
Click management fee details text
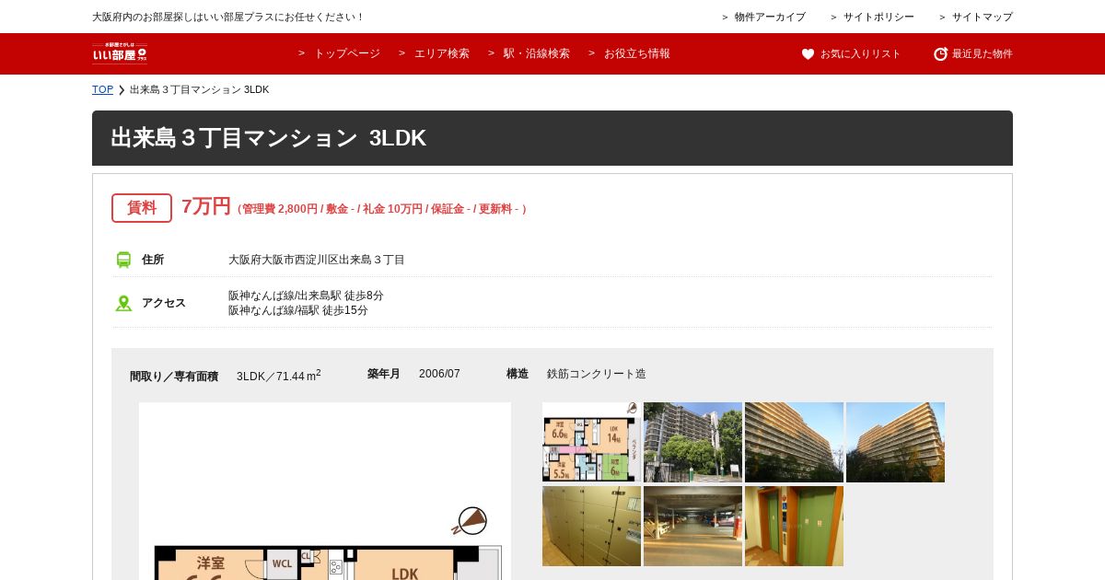pos(382,209)
